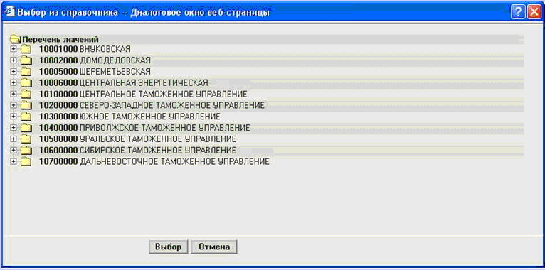Expand the 10002000 ДОМОДЕДОВСКАЯ node

pyautogui.click(x=14, y=60)
